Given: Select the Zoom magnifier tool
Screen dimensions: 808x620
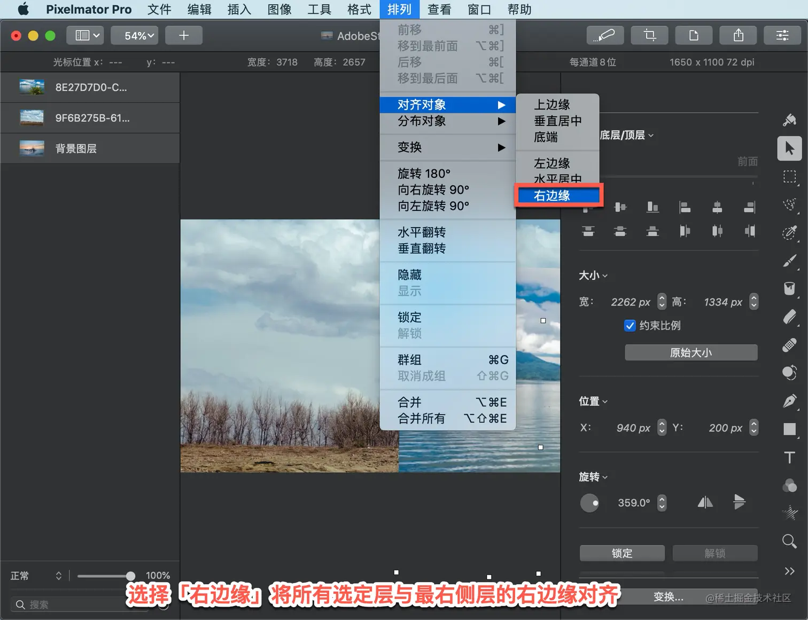Looking at the screenshot, I should pos(789,541).
